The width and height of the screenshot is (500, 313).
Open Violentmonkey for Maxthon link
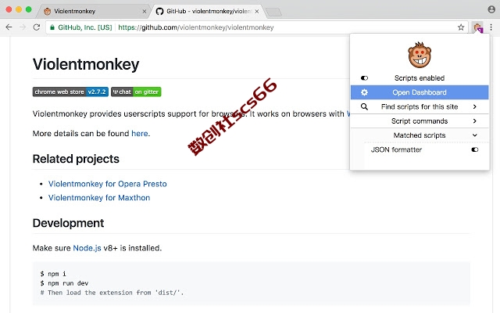click(x=99, y=198)
